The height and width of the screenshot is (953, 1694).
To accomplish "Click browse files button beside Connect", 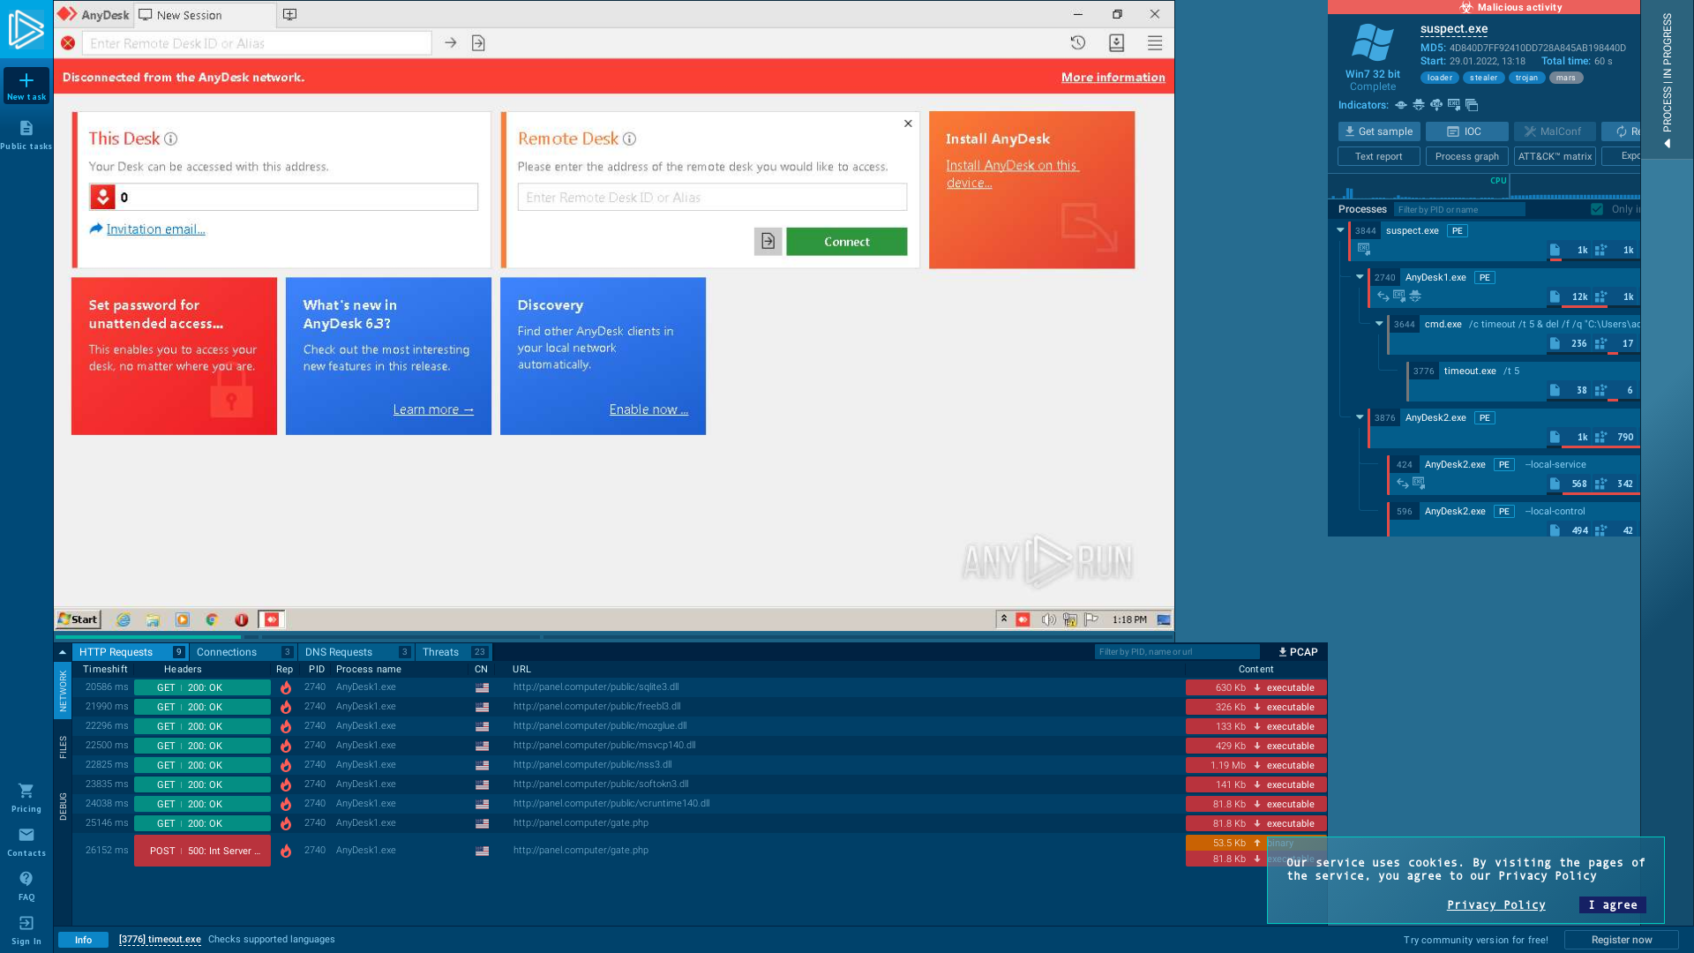I will (768, 241).
